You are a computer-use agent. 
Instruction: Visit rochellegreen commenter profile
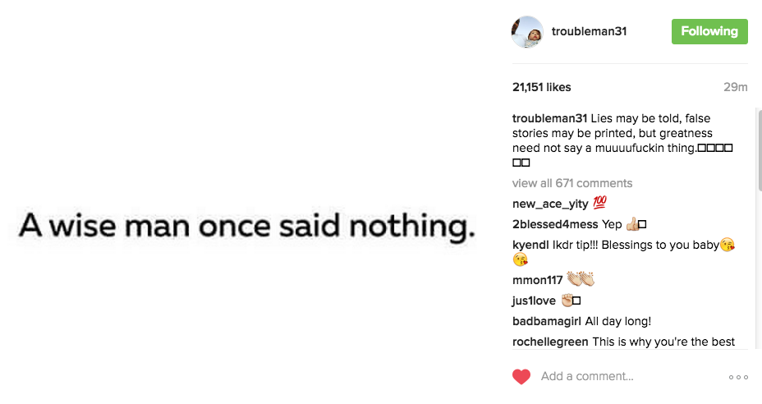click(x=549, y=342)
